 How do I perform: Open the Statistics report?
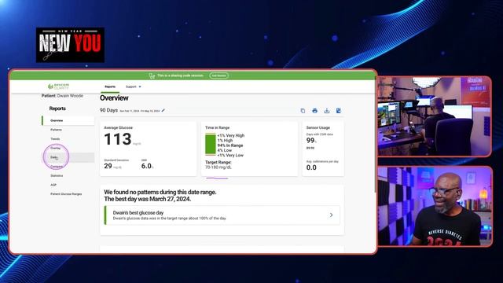point(57,176)
